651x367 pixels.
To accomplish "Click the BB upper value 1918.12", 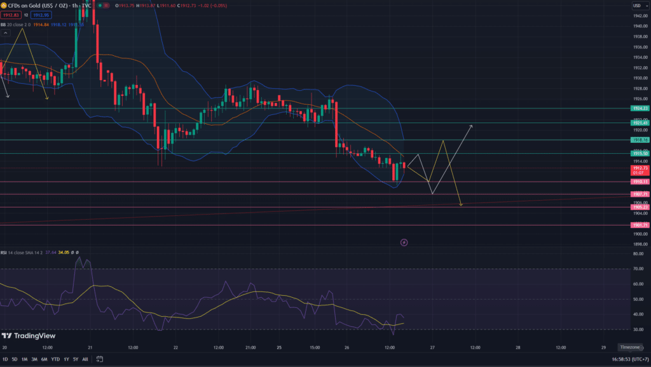I will 58,25.
